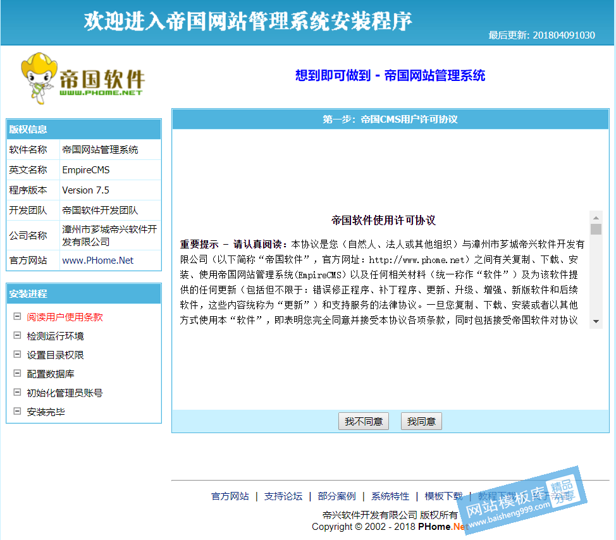The image size is (616, 540).
Task: Click the 软件名称 label cell
Action: (x=33, y=150)
